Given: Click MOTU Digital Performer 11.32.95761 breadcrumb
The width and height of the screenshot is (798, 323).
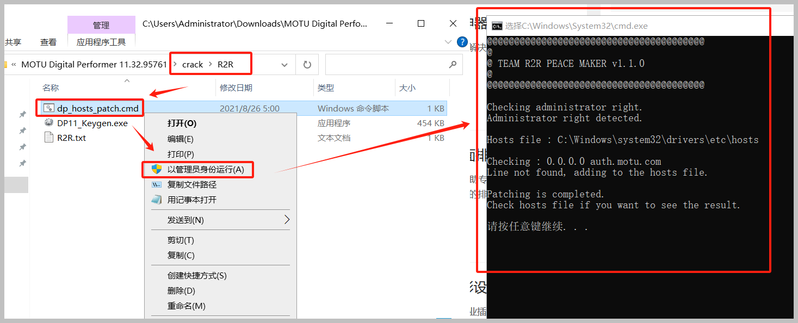Looking at the screenshot, I should pos(94,64).
